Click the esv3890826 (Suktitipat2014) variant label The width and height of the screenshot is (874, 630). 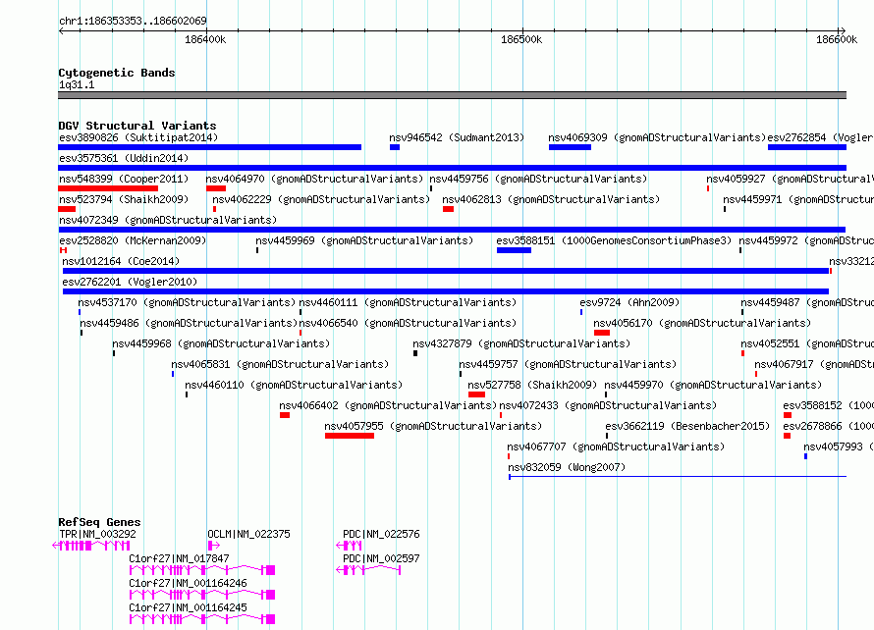click(138, 137)
